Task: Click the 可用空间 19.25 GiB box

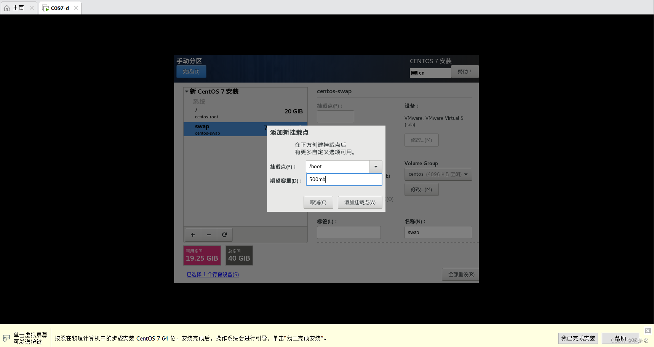Action: pyautogui.click(x=202, y=255)
